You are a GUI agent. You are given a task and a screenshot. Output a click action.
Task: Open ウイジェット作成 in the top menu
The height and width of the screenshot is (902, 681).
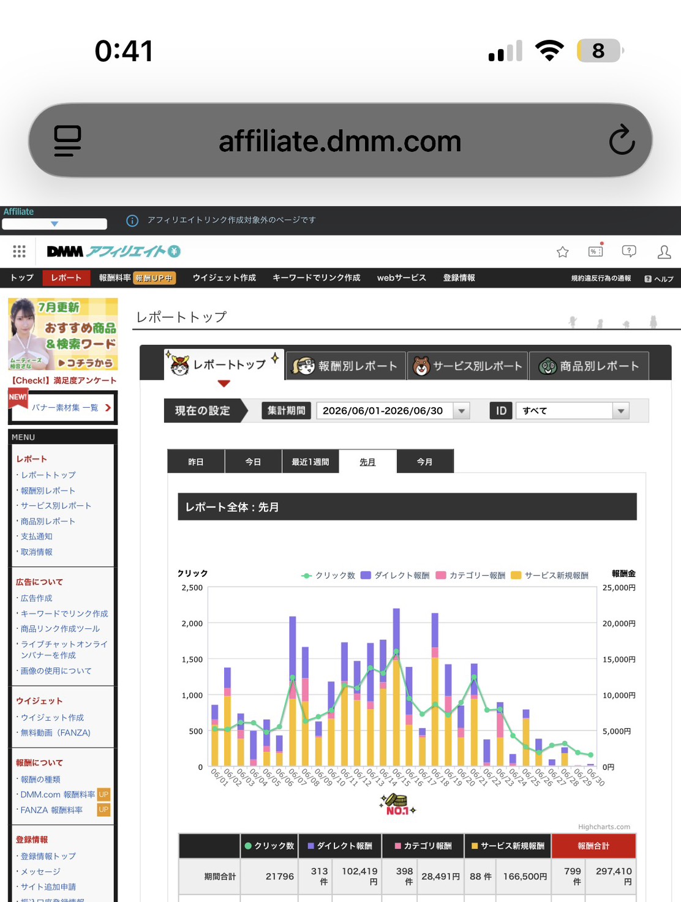point(224,278)
